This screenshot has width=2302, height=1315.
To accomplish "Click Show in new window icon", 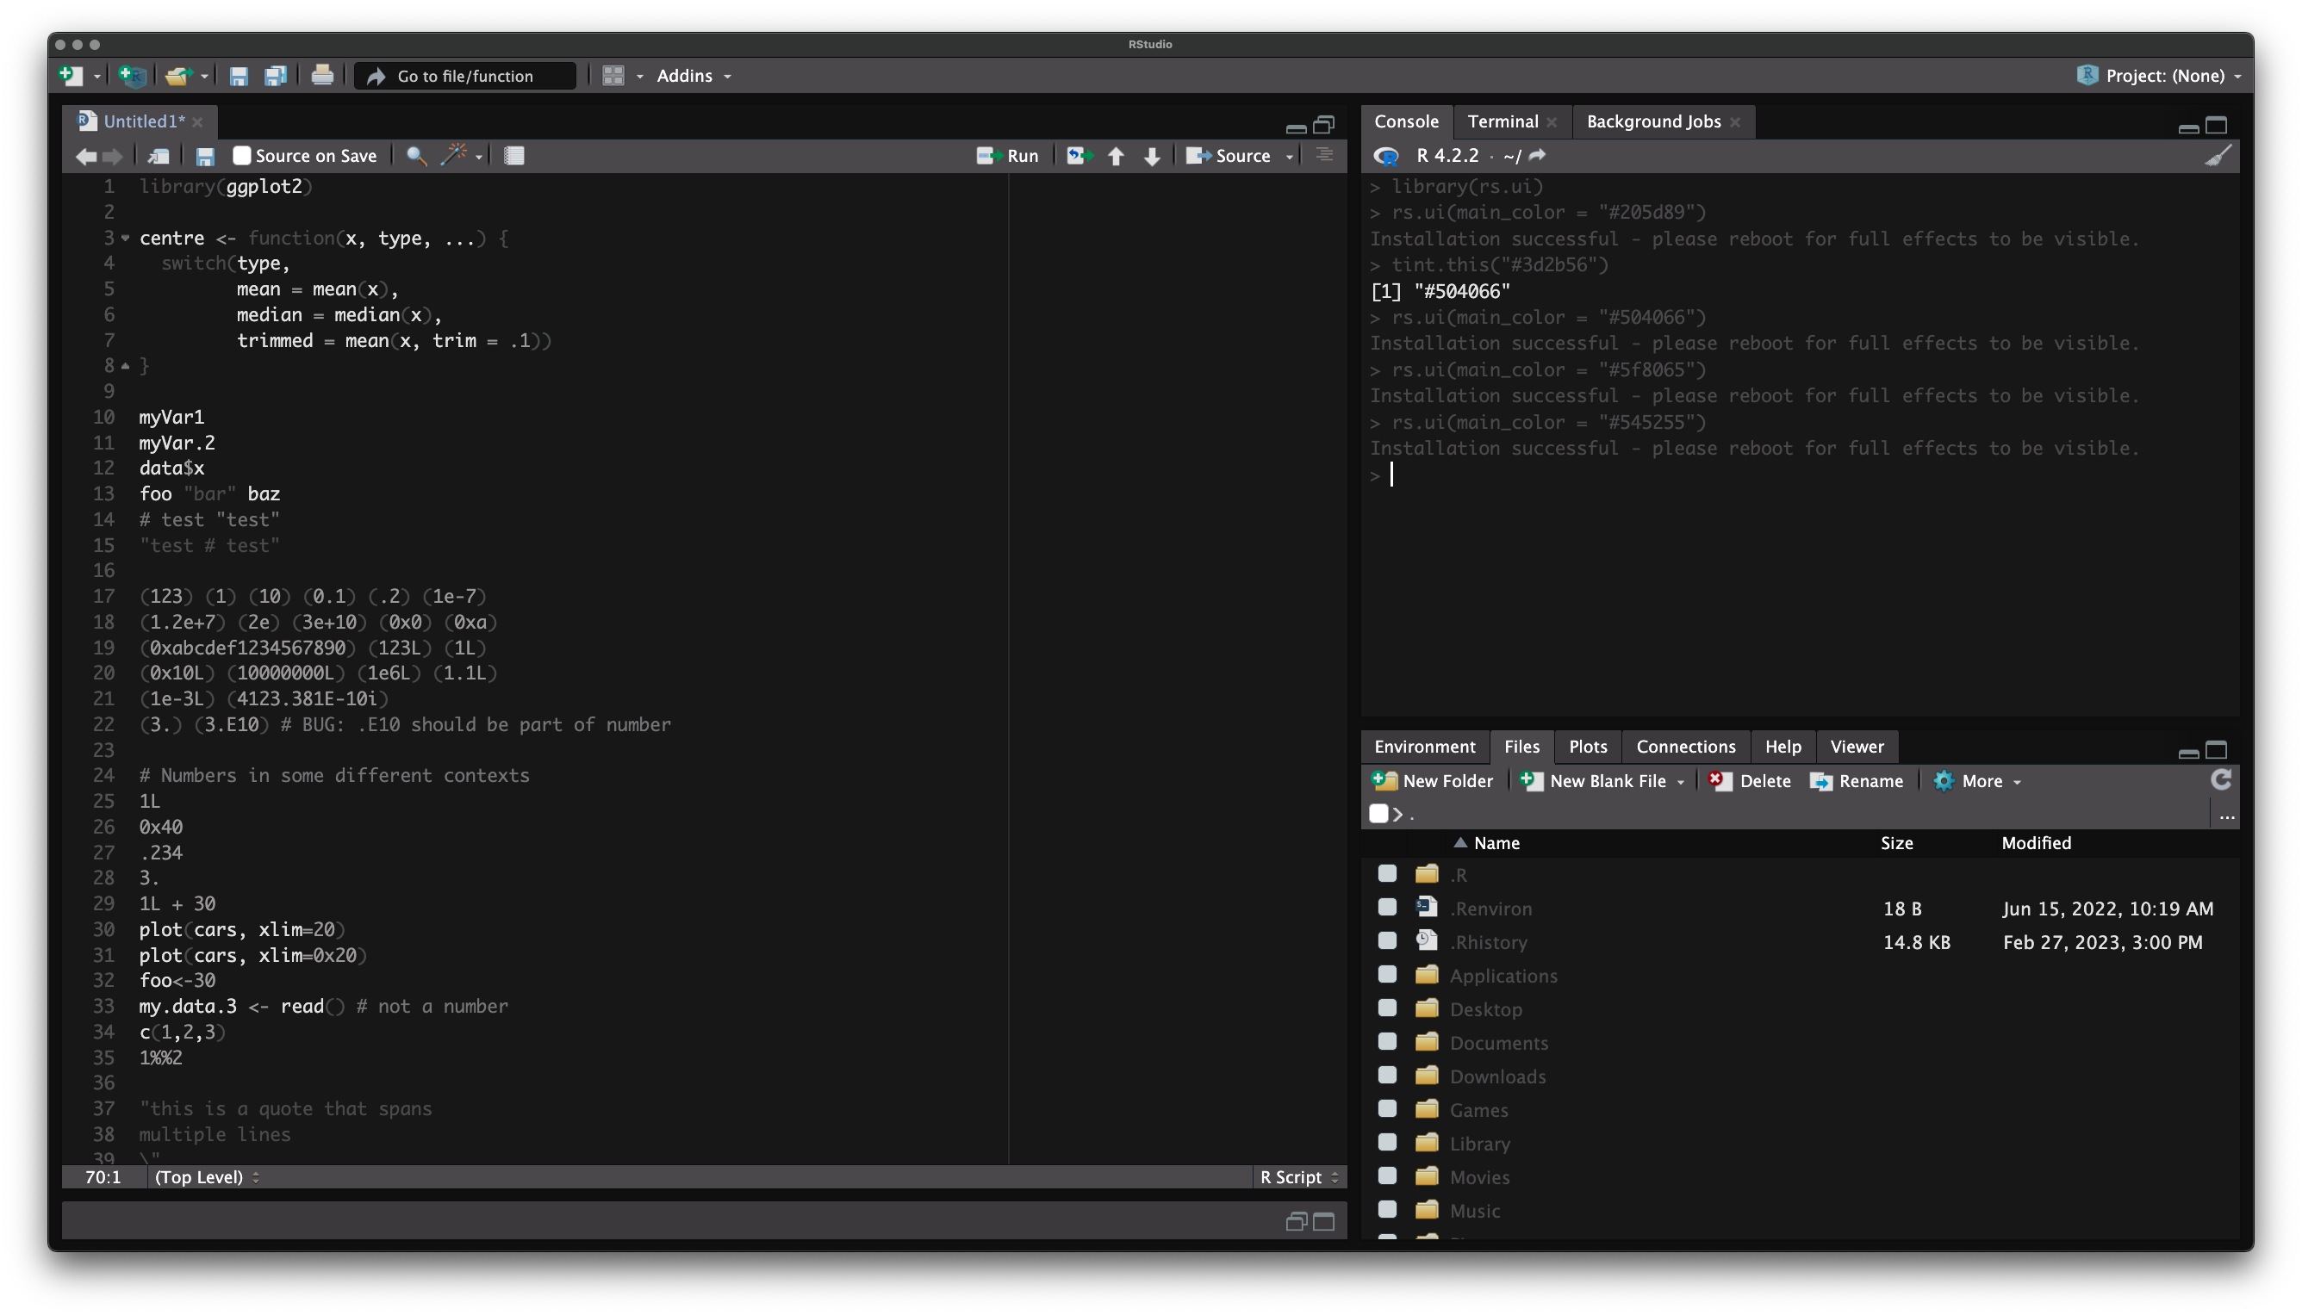I will pos(159,156).
